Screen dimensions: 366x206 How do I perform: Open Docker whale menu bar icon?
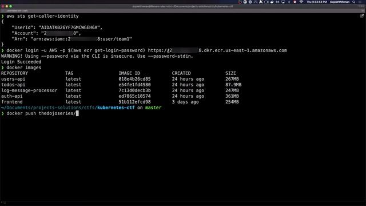point(272,2)
